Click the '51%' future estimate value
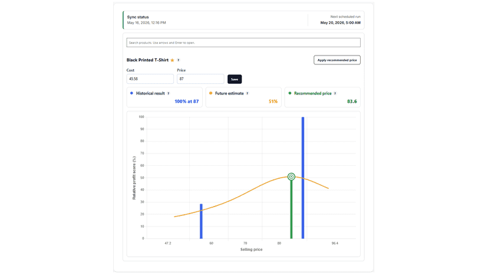Viewport: 488px width, 275px height. click(273, 102)
